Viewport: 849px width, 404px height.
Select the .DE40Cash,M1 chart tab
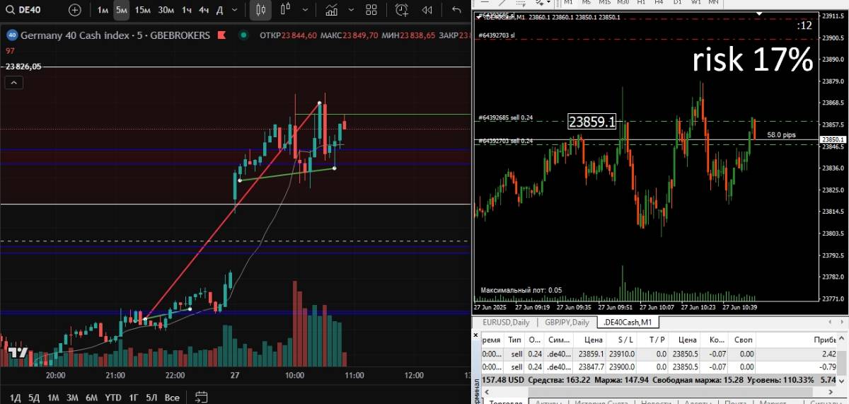coord(629,323)
